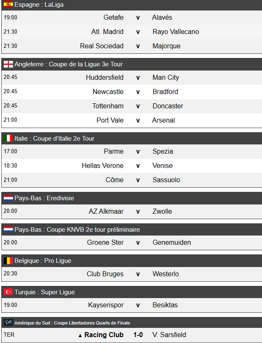Click the Racing Club 1-0 score
The image size is (262, 343).
click(138, 335)
